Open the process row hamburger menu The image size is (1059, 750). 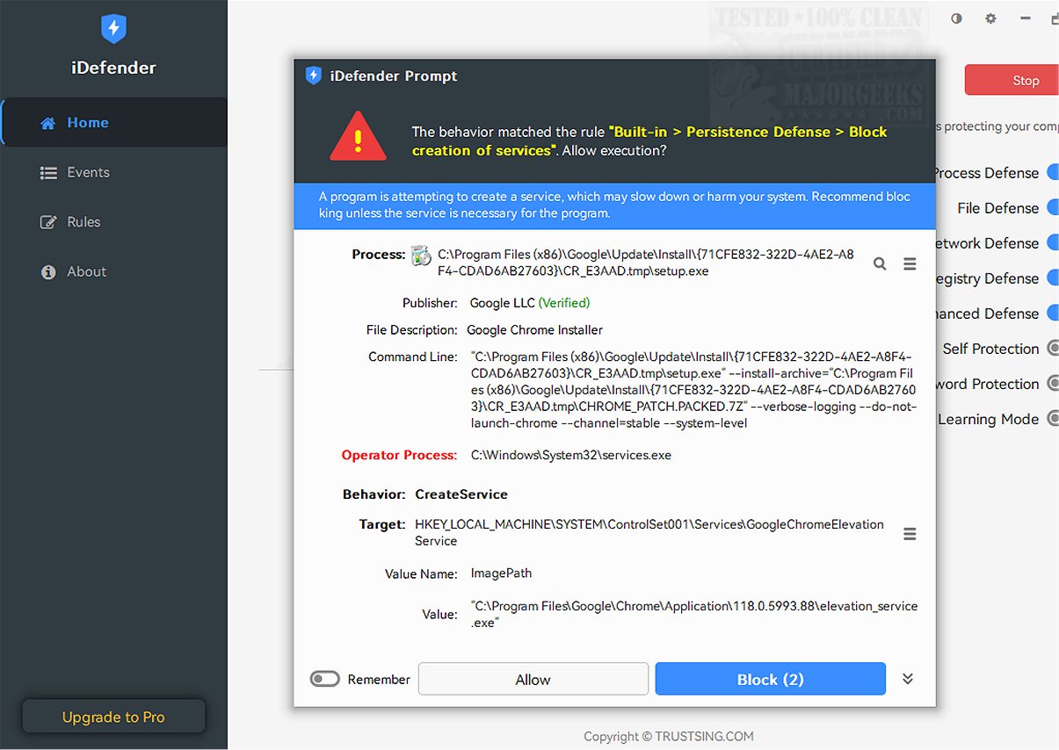(x=910, y=263)
